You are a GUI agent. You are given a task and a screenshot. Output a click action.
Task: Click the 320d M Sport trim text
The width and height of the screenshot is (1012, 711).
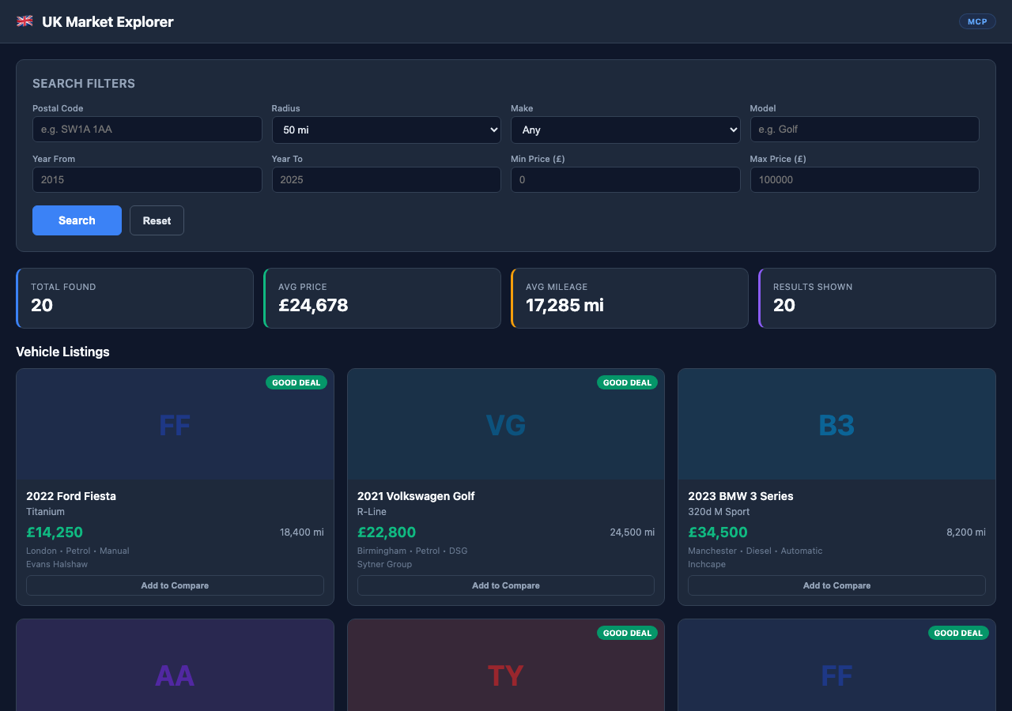click(x=719, y=512)
